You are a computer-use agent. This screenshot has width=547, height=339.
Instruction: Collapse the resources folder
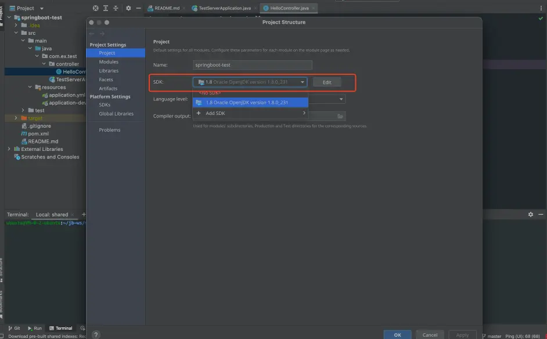(30, 87)
